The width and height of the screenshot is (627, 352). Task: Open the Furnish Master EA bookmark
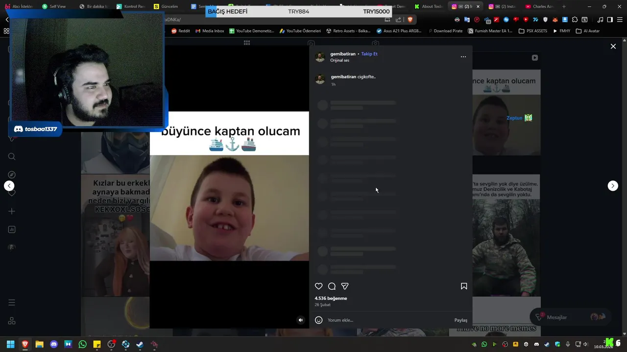click(490, 31)
